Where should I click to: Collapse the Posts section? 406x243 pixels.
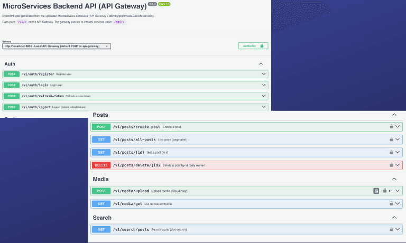point(394,115)
